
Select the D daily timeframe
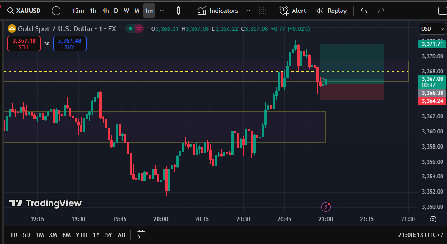tap(116, 11)
